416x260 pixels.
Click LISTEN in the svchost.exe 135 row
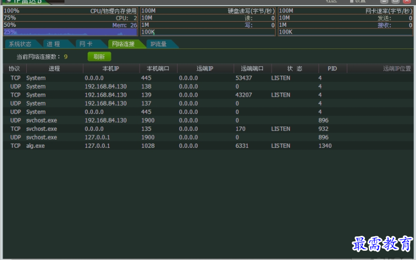pos(281,129)
